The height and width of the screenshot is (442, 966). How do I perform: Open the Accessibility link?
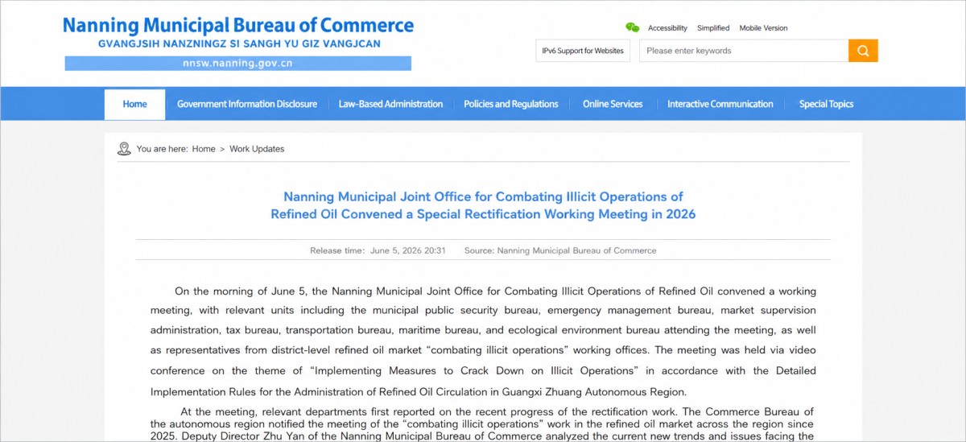click(x=667, y=28)
